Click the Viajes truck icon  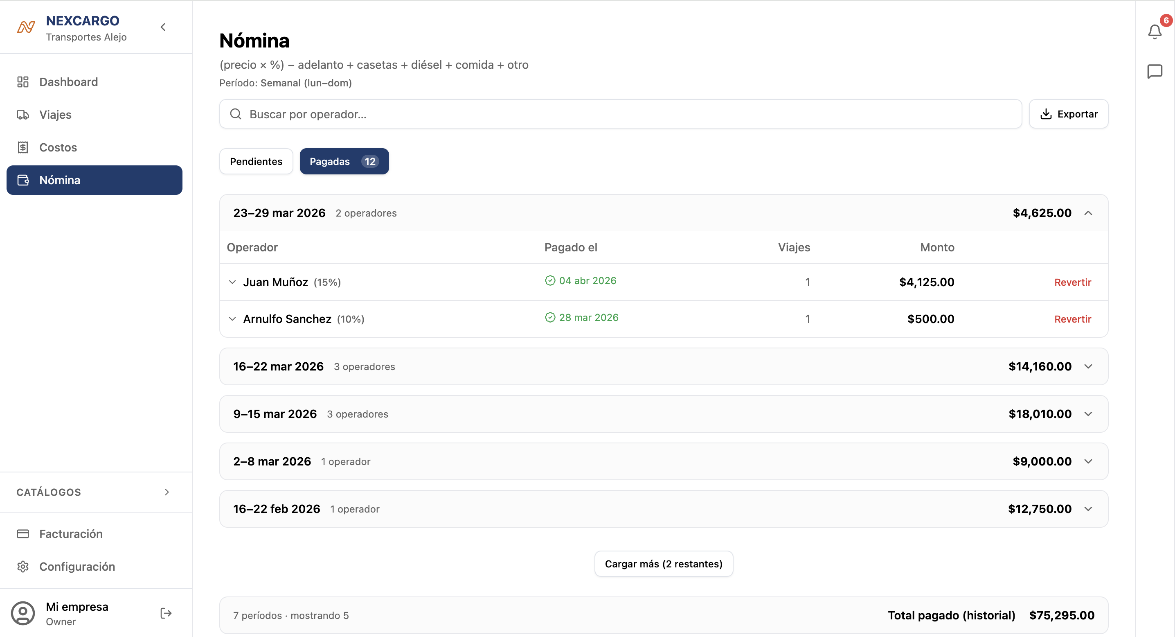coord(23,115)
